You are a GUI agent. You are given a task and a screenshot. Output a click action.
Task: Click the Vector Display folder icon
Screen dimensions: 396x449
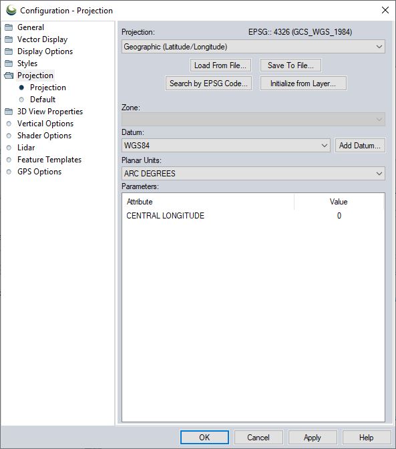tap(9, 39)
